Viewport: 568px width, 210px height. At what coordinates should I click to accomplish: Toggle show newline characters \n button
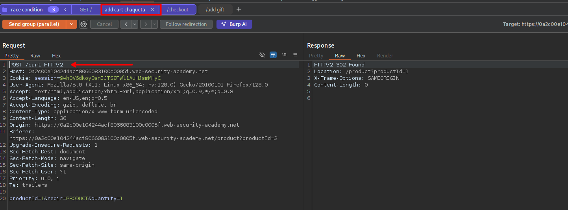[284, 55]
